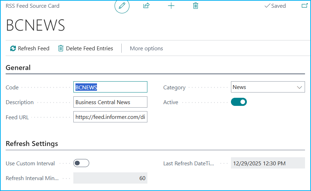Click the Saved checkmark indicator
Viewport: 311px width, 191px height.
tap(275, 6)
